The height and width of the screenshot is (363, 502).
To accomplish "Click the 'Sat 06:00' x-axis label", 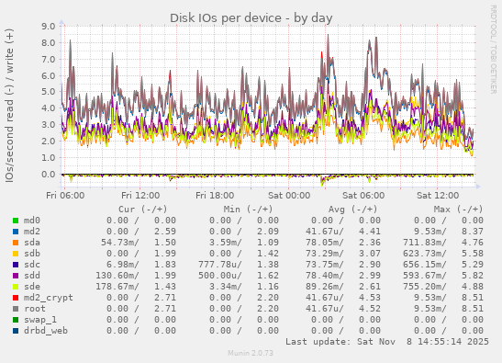I will pyautogui.click(x=363, y=196).
